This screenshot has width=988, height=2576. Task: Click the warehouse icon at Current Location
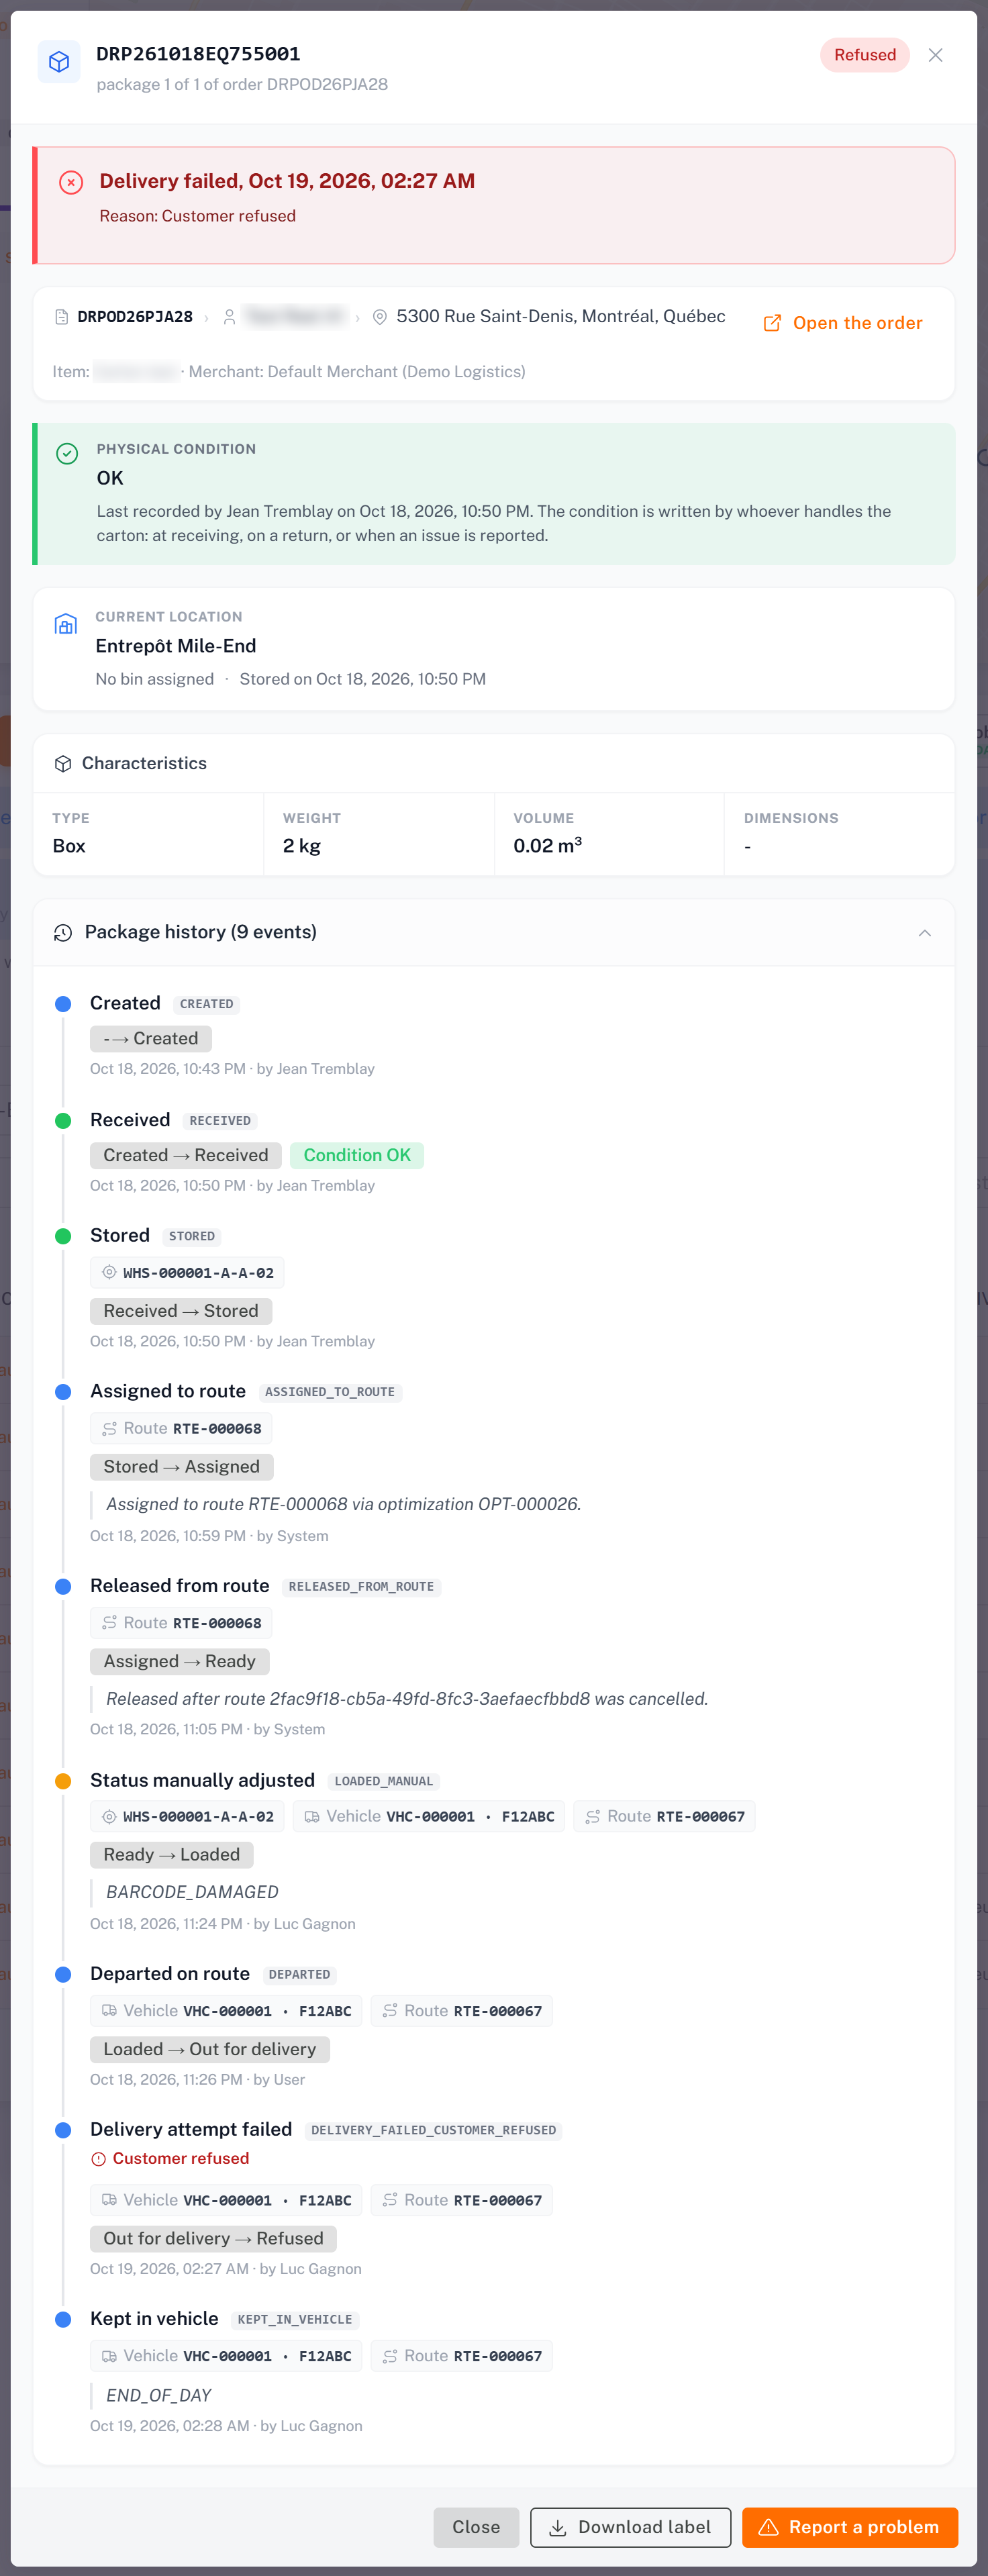pyautogui.click(x=66, y=625)
